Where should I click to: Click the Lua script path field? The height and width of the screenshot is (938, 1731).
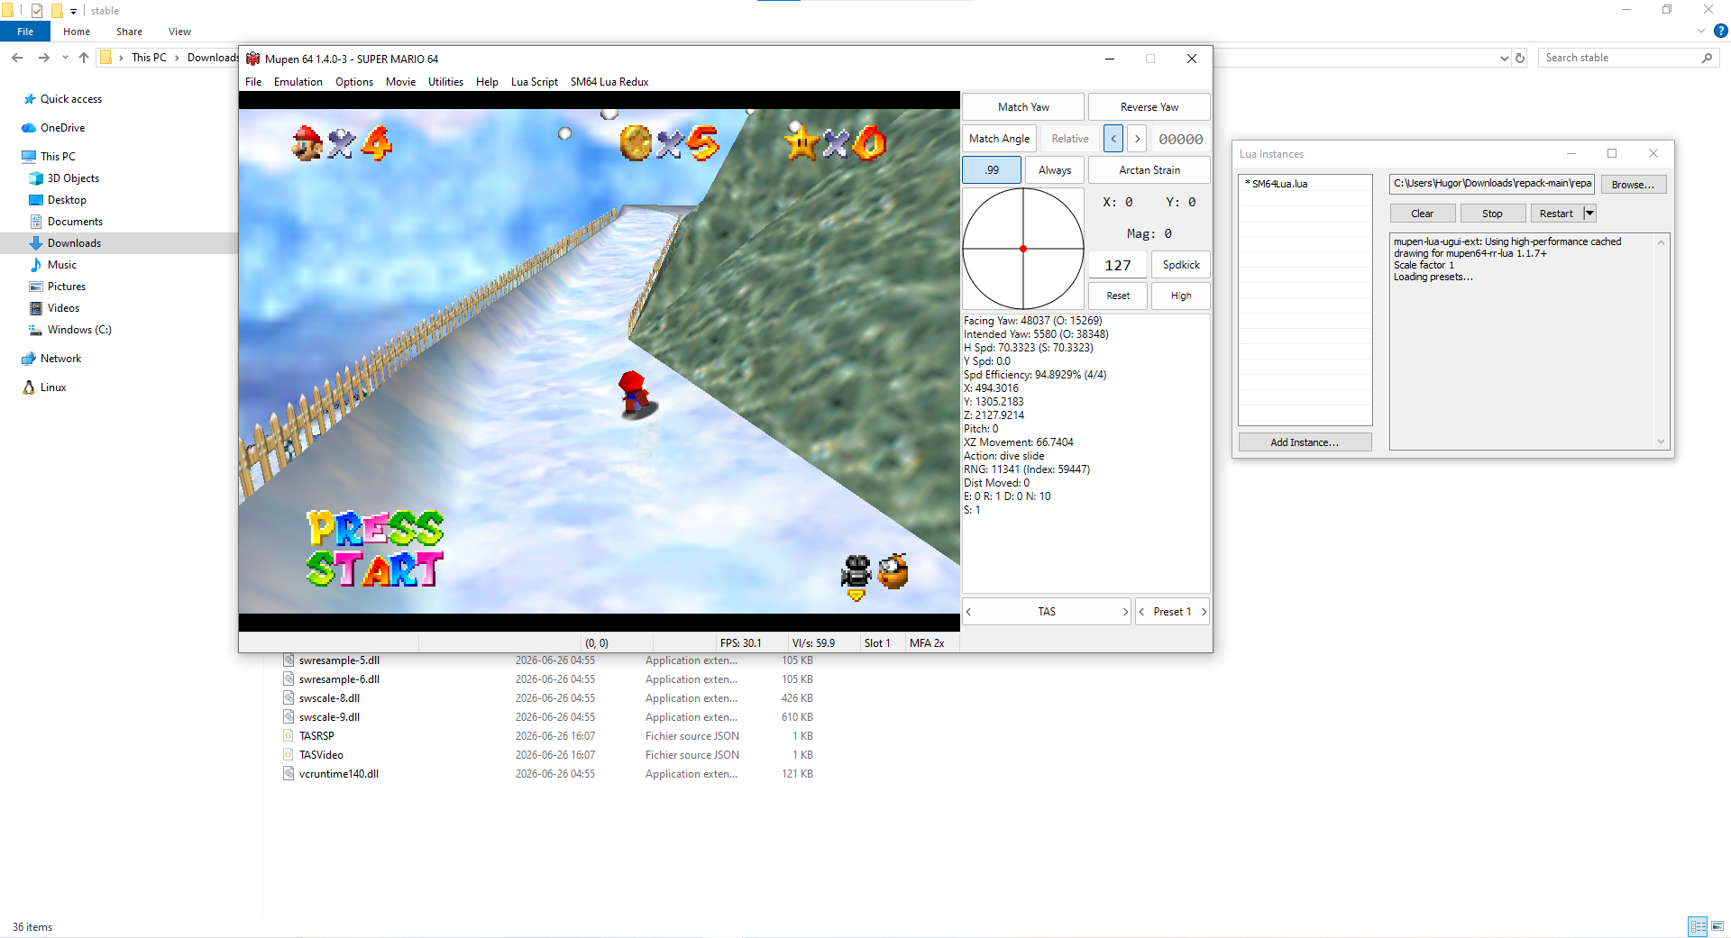pos(1491,184)
